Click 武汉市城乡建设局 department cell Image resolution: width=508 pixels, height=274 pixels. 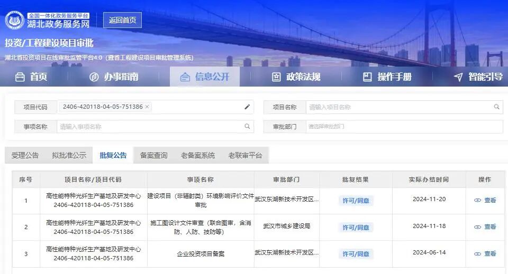pos(287,226)
